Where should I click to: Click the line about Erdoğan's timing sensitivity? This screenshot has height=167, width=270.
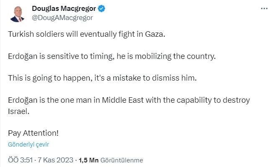(x=112, y=56)
